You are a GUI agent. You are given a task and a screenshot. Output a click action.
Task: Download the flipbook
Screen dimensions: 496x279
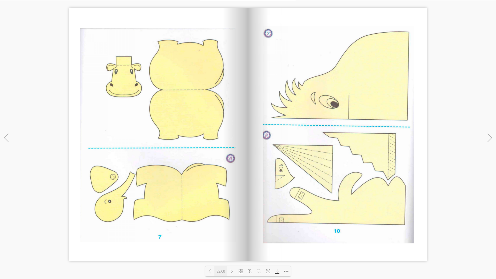(x=277, y=271)
